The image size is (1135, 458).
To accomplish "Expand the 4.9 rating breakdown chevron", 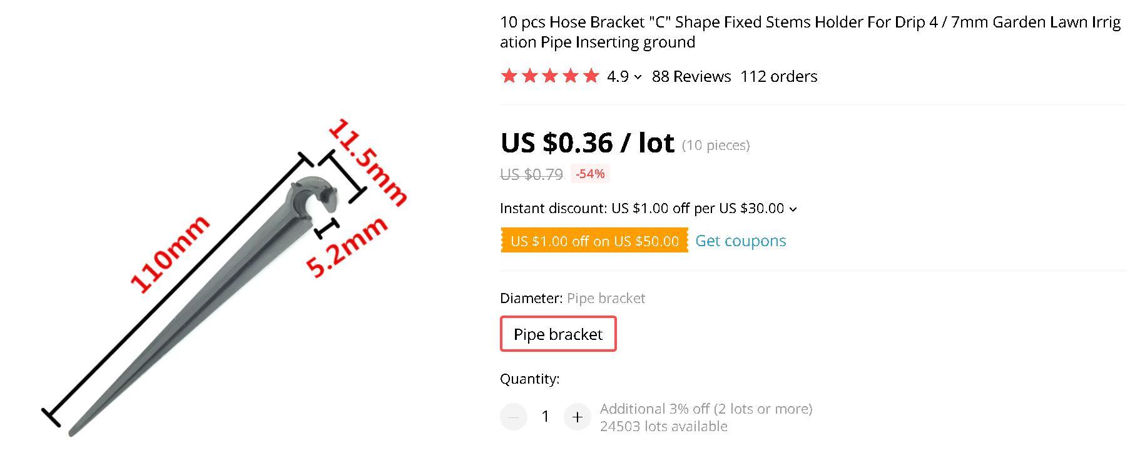I will pos(638,77).
